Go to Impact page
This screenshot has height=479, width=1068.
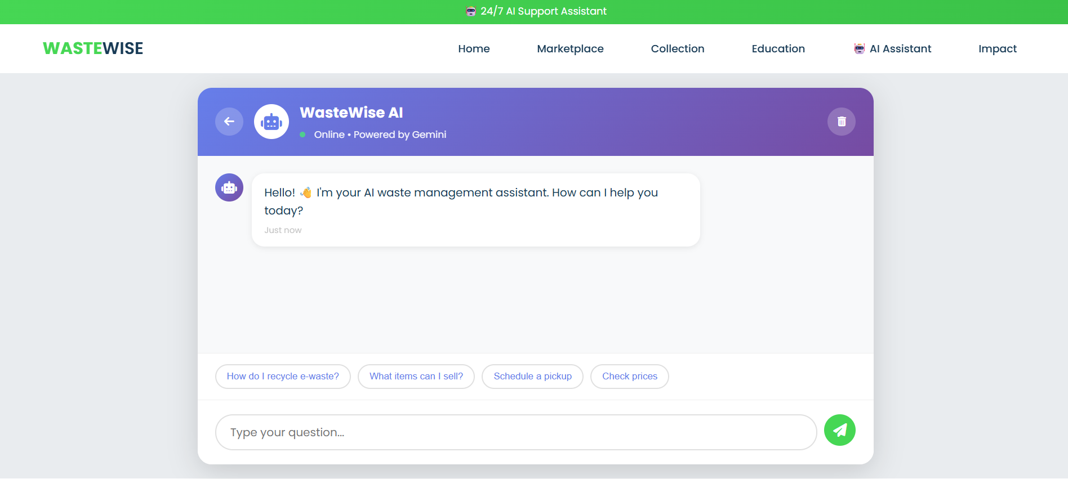click(998, 48)
